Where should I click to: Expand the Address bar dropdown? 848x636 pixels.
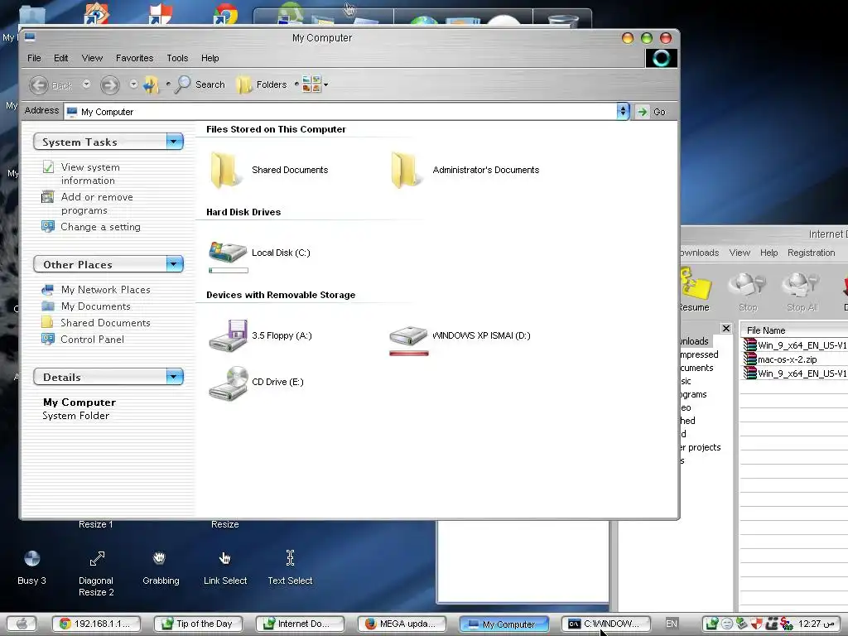623,112
